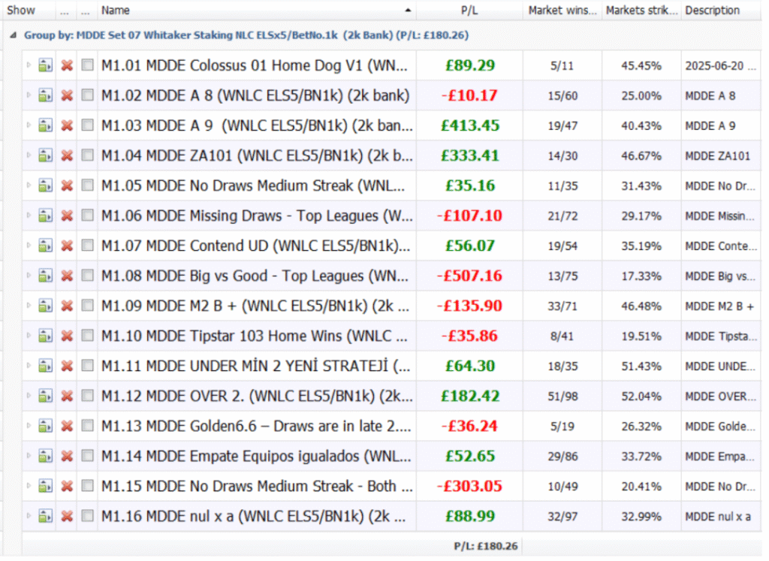Click the P/L column header

pos(469,11)
